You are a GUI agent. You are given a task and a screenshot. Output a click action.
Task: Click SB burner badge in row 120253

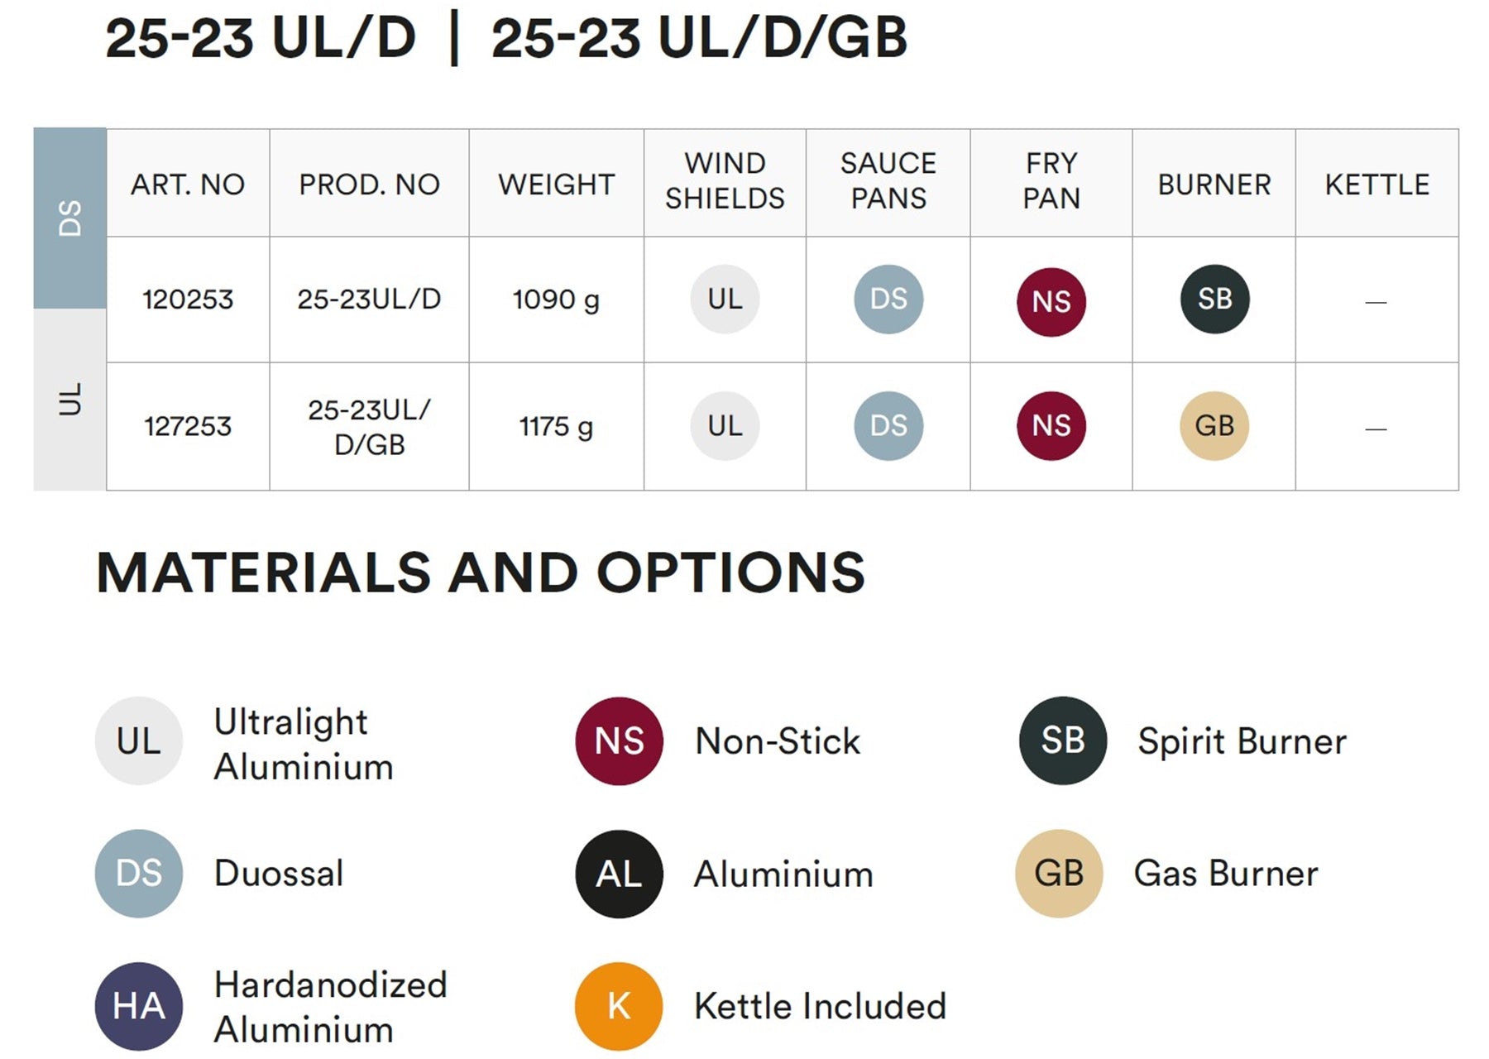[1214, 299]
